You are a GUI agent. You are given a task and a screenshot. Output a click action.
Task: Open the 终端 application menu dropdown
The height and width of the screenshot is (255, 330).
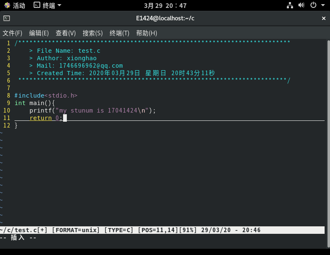[48, 5]
